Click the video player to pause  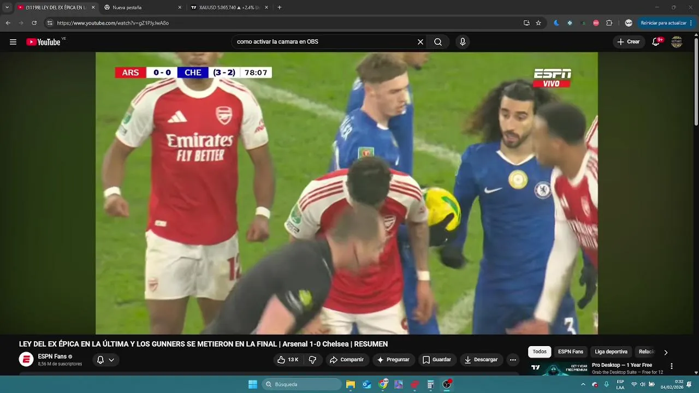pyautogui.click(x=347, y=193)
